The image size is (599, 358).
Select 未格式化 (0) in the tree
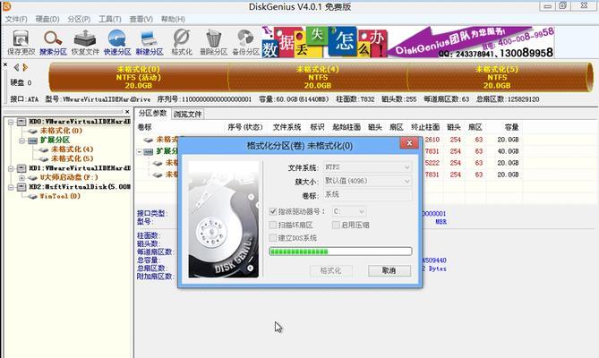point(61,131)
